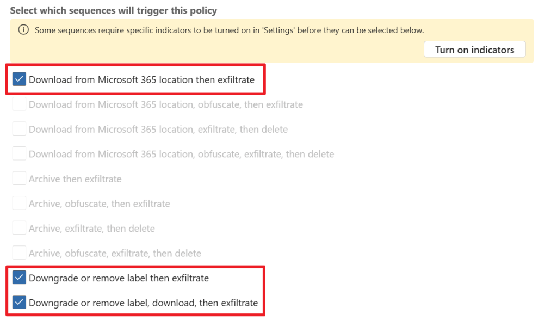Viewport: 557px width, 320px height.
Task: Click the 'Downgrade or remove label then exfiltrate' label text
Action: [119, 278]
